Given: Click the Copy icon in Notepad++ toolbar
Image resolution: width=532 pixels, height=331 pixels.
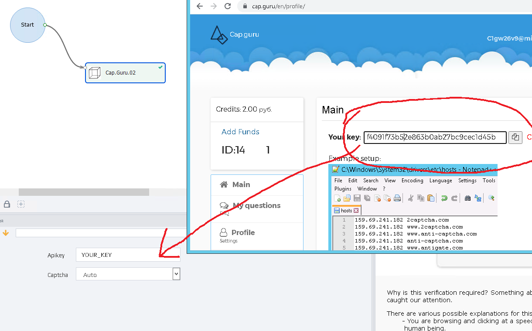Looking at the screenshot, I should coord(421,198).
